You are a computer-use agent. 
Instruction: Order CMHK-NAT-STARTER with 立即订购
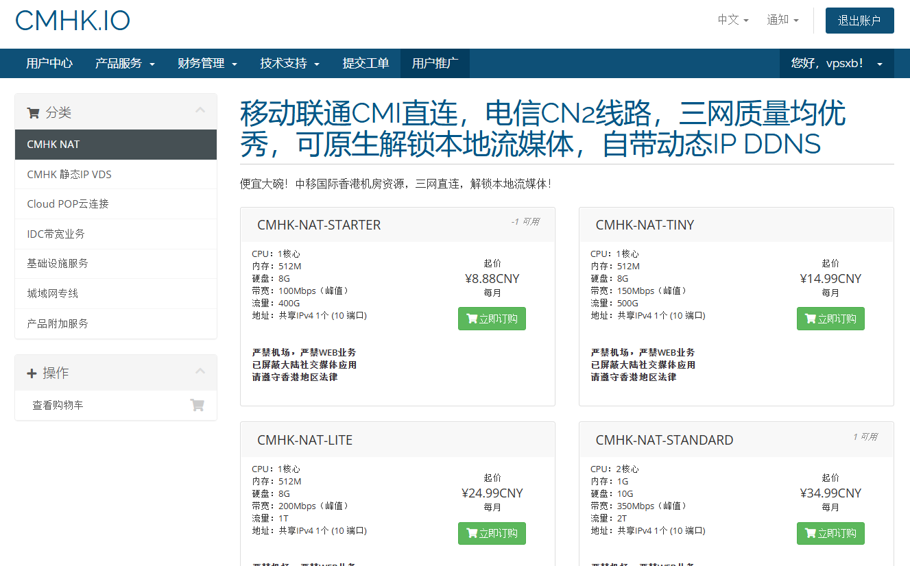(492, 319)
